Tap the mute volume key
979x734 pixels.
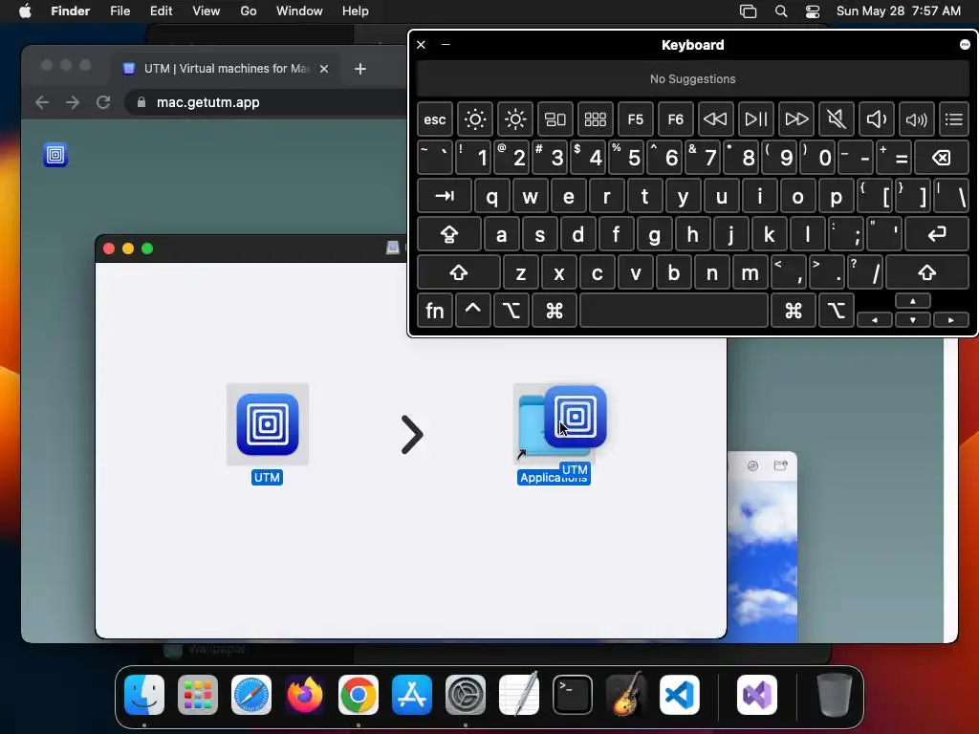836,119
